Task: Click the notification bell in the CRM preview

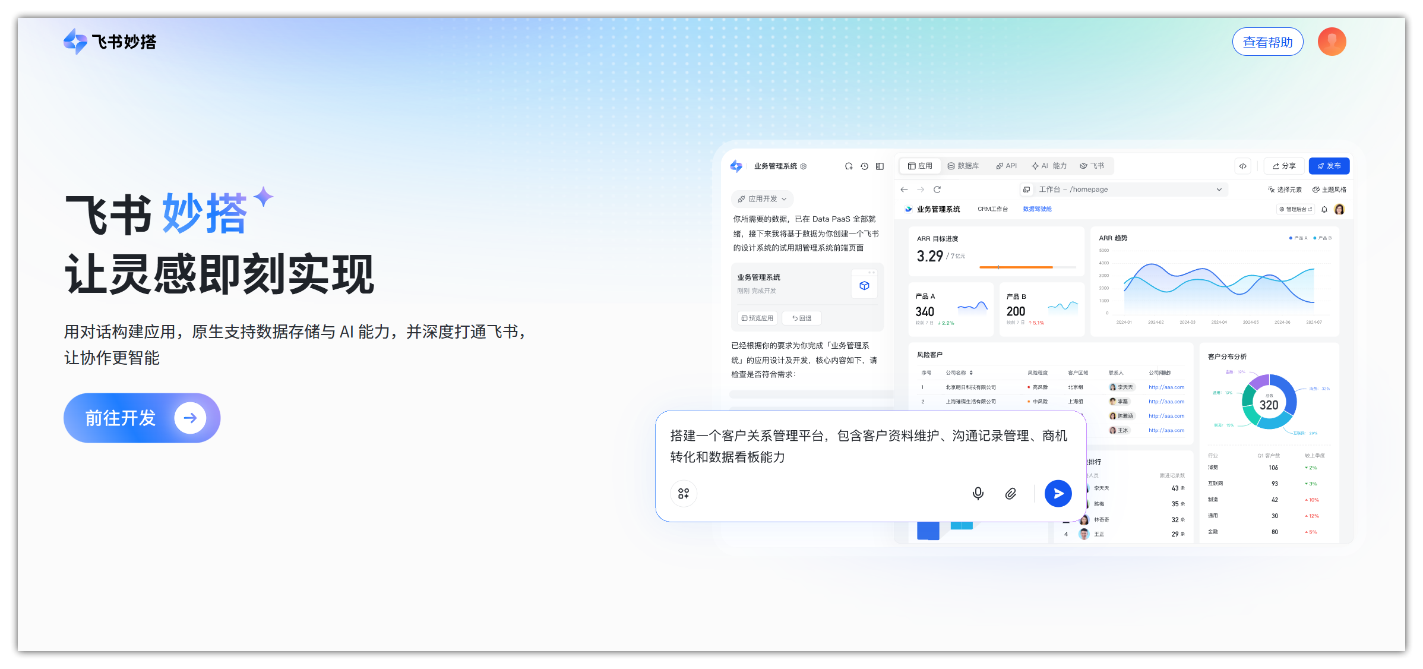Action: tap(1324, 209)
